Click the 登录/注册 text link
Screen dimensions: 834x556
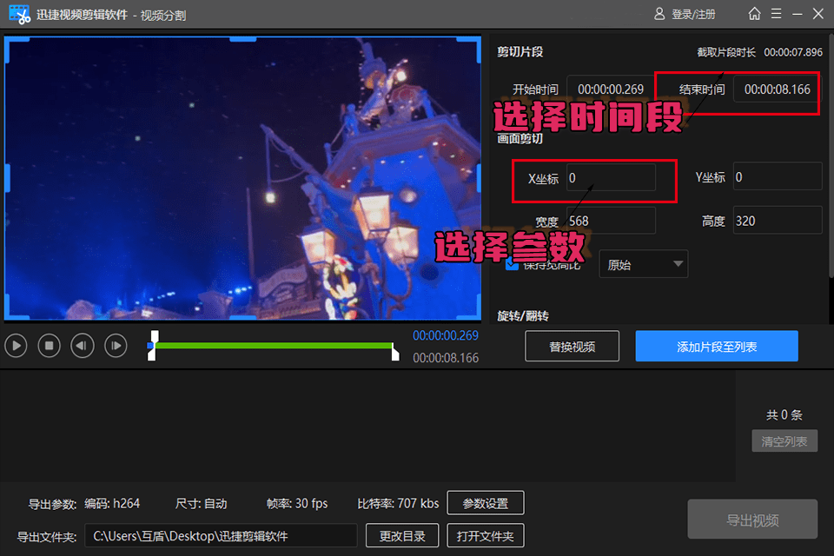pos(693,15)
